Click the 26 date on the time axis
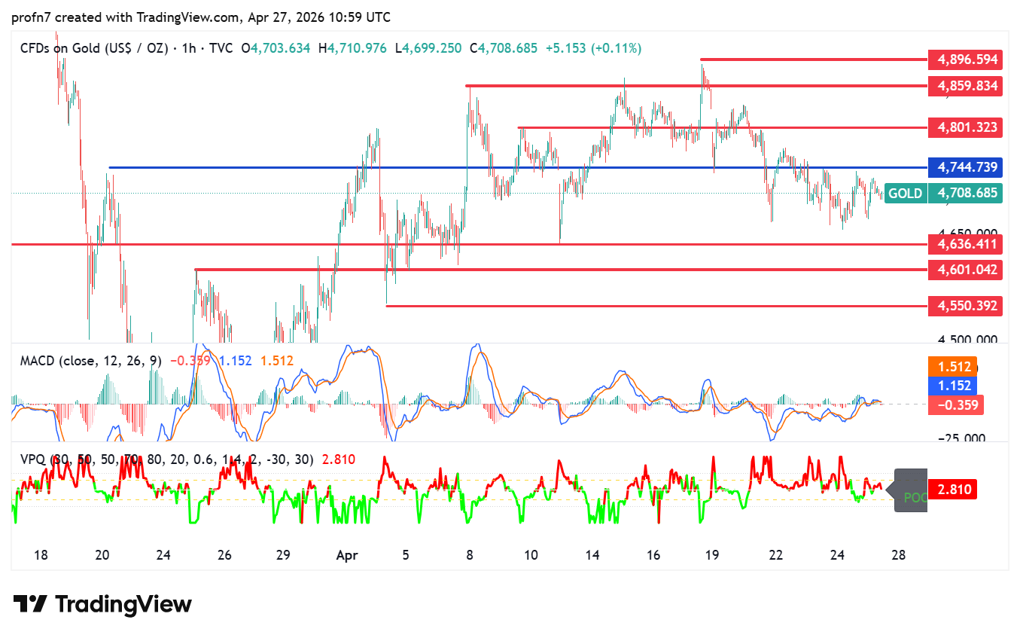The height and width of the screenshot is (638, 1020). pyautogui.click(x=224, y=555)
